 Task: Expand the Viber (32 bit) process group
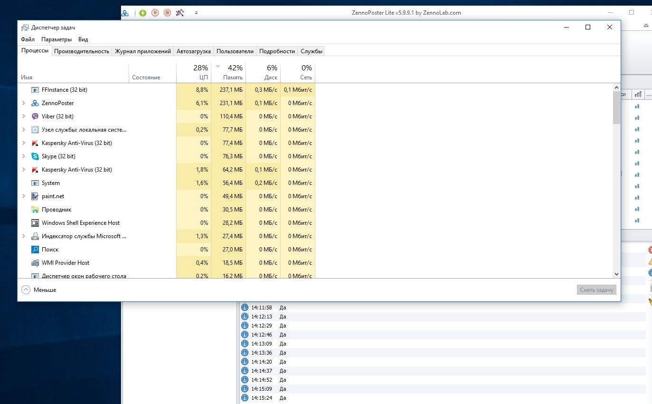[24, 116]
